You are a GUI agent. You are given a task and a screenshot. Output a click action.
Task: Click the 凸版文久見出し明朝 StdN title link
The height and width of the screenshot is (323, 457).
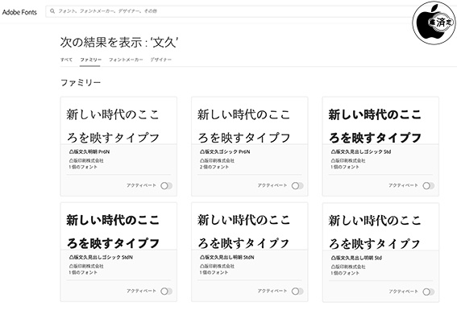226,257
